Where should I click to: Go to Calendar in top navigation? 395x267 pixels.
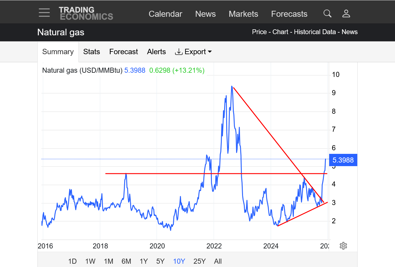[x=165, y=14]
